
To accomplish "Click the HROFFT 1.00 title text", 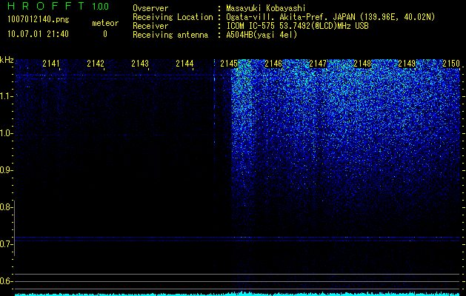I will 59,6.
